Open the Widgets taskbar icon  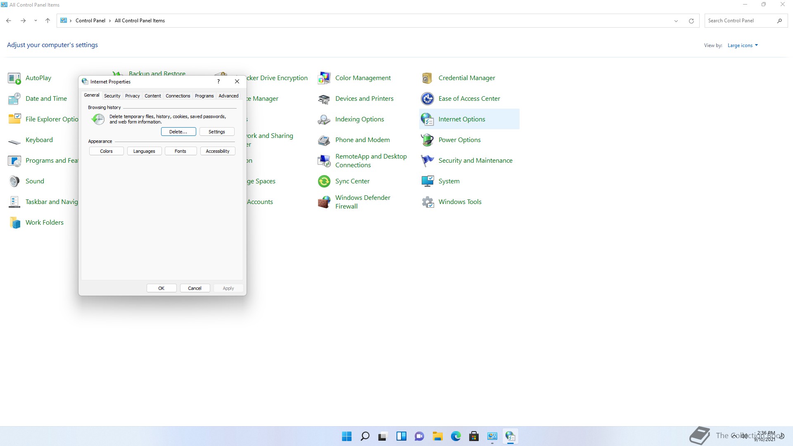pyautogui.click(x=401, y=436)
